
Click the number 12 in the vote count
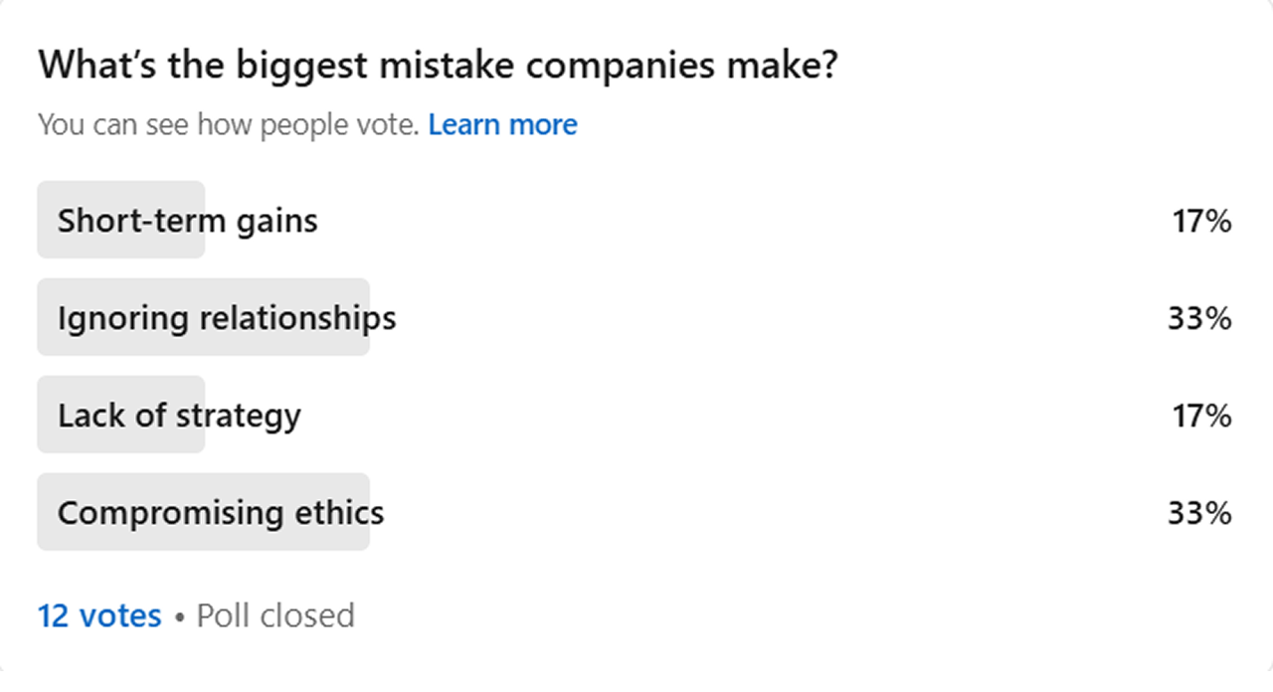coord(52,615)
